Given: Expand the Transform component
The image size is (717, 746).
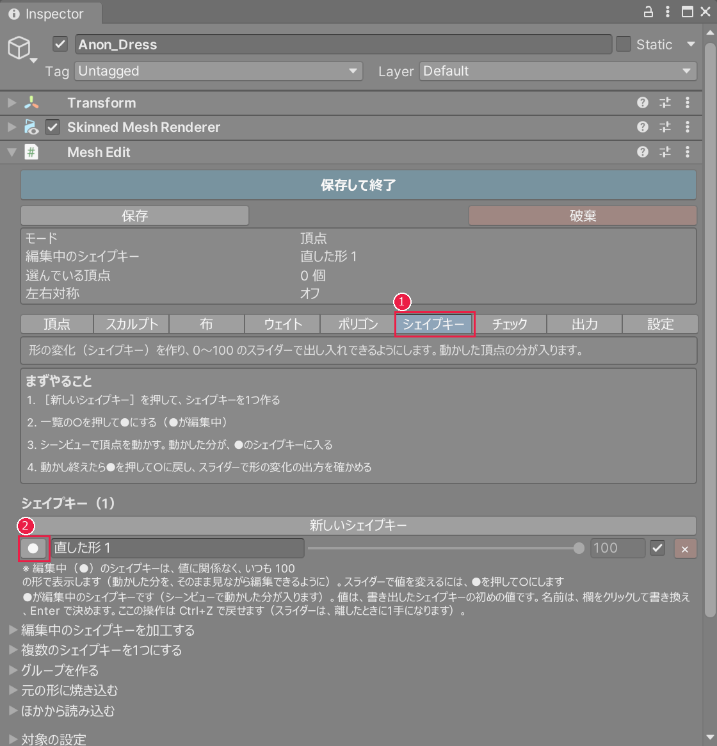Looking at the screenshot, I should 12,102.
